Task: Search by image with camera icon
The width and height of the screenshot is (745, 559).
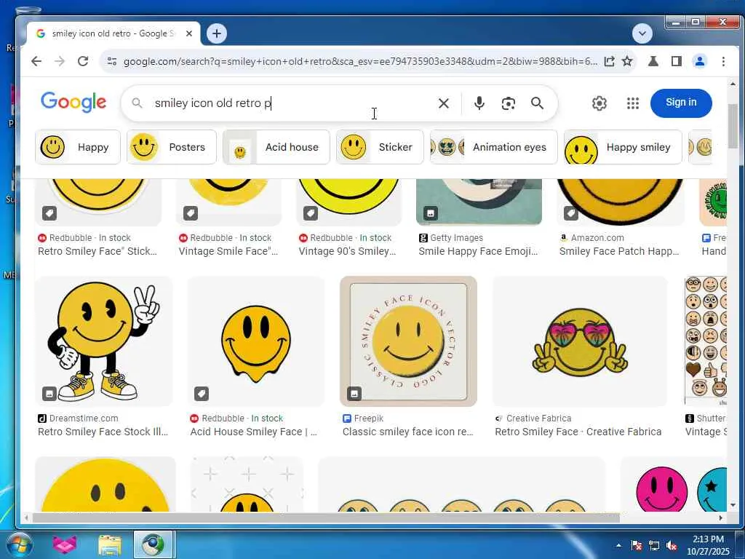Action: [x=509, y=103]
